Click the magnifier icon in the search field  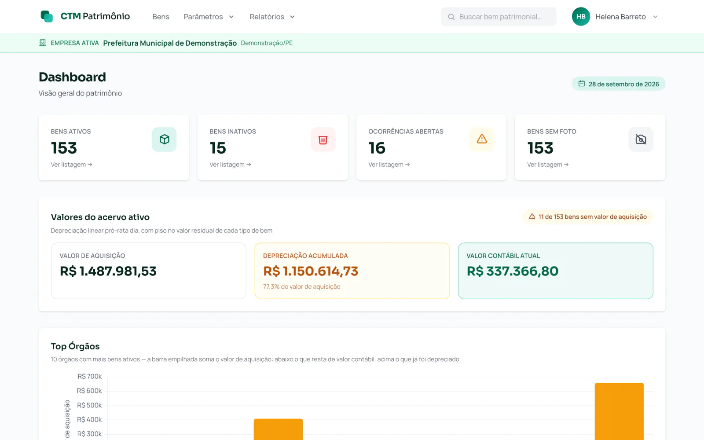tap(451, 17)
